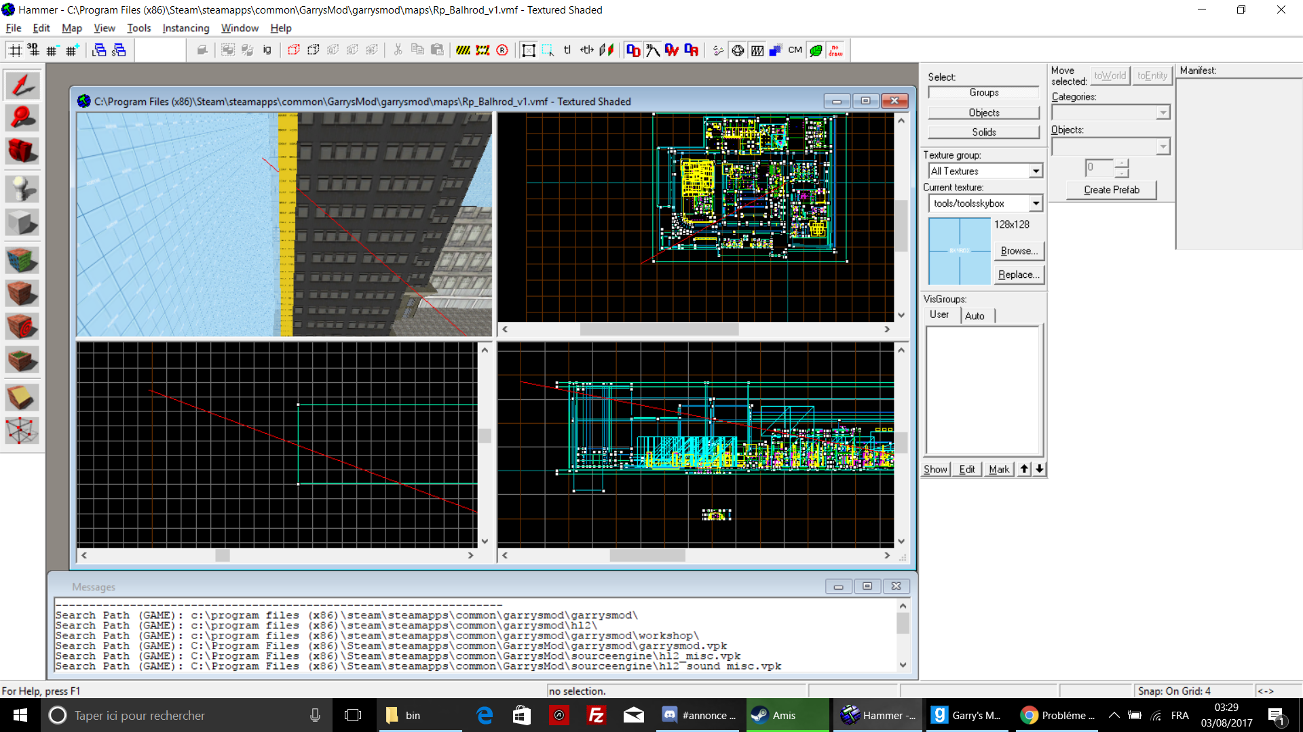1303x732 pixels.
Task: Click the Run Map green leaf icon
Action: click(x=816, y=50)
